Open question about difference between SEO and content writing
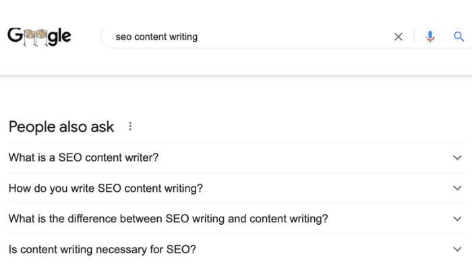The image size is (472, 280). point(168,219)
